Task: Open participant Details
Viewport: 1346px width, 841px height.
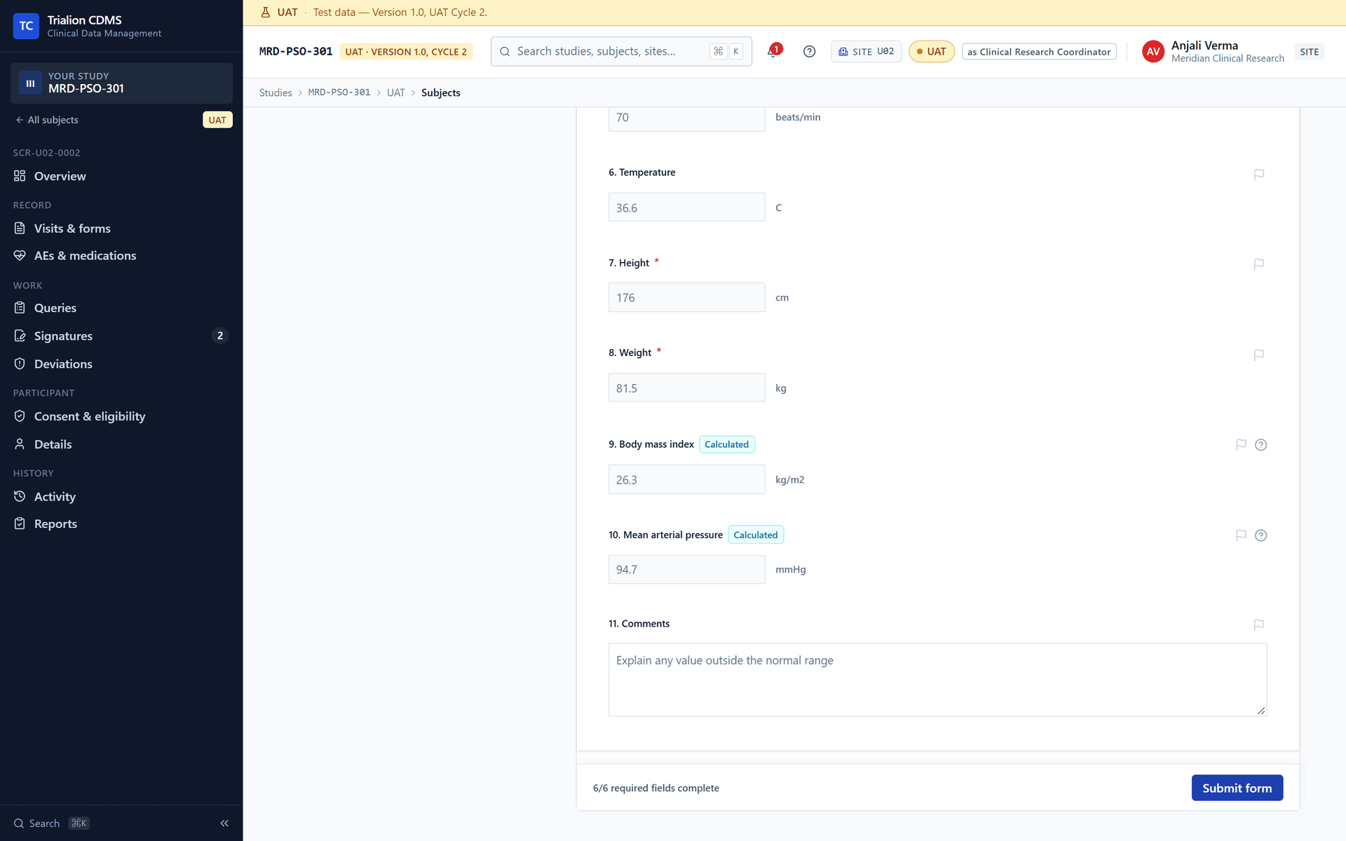Action: [x=121, y=444]
